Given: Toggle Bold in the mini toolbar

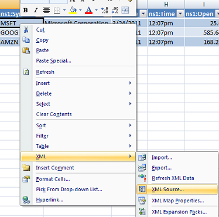Looking at the screenshot, I should (26, 10).
